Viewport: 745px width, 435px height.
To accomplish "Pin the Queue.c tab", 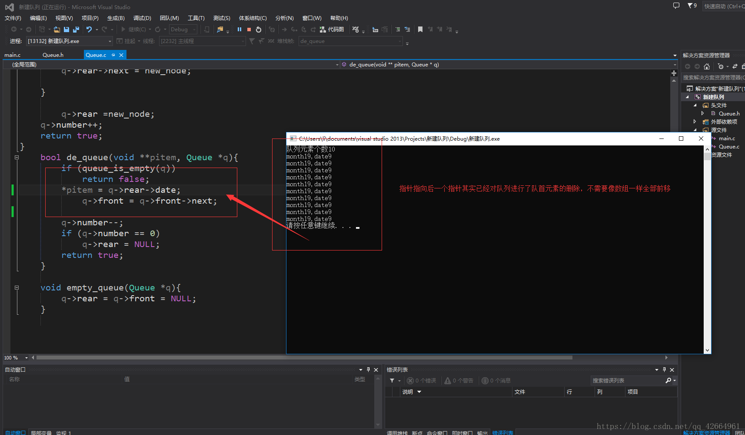I will click(x=113, y=55).
